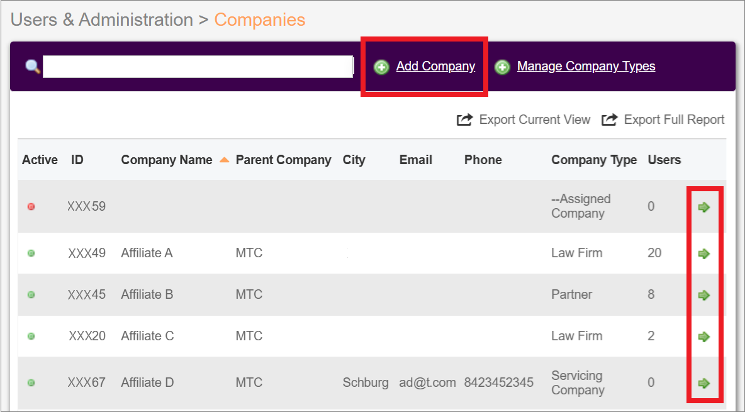This screenshot has height=412, width=745.
Task: Sort by Active column header
Action: 40,160
